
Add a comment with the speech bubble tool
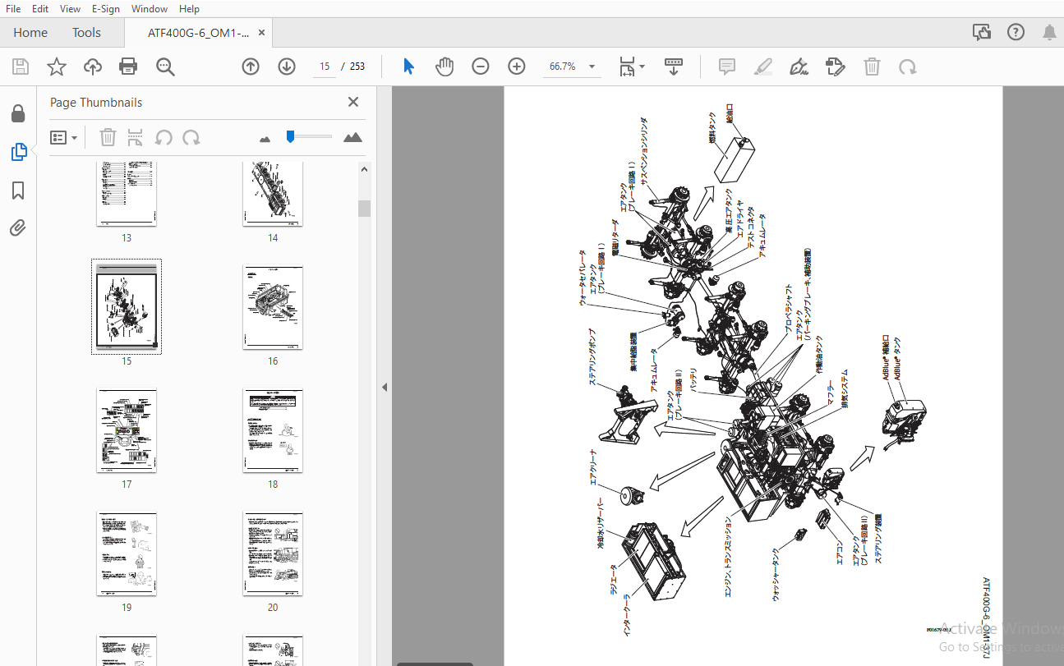pos(727,67)
